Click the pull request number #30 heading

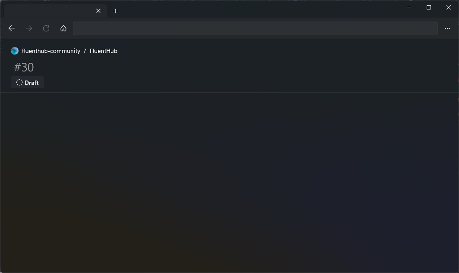(24, 67)
